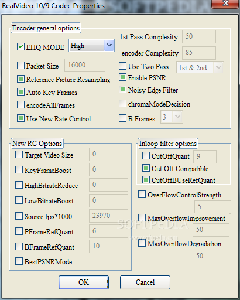Image resolution: width=240 pixels, height=300 pixels.
Task: Click the PFrameRefQuant value field
Action: 108,231
